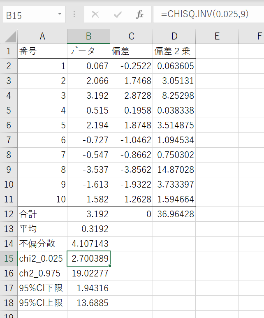Select row 12 header

[x=9, y=214]
